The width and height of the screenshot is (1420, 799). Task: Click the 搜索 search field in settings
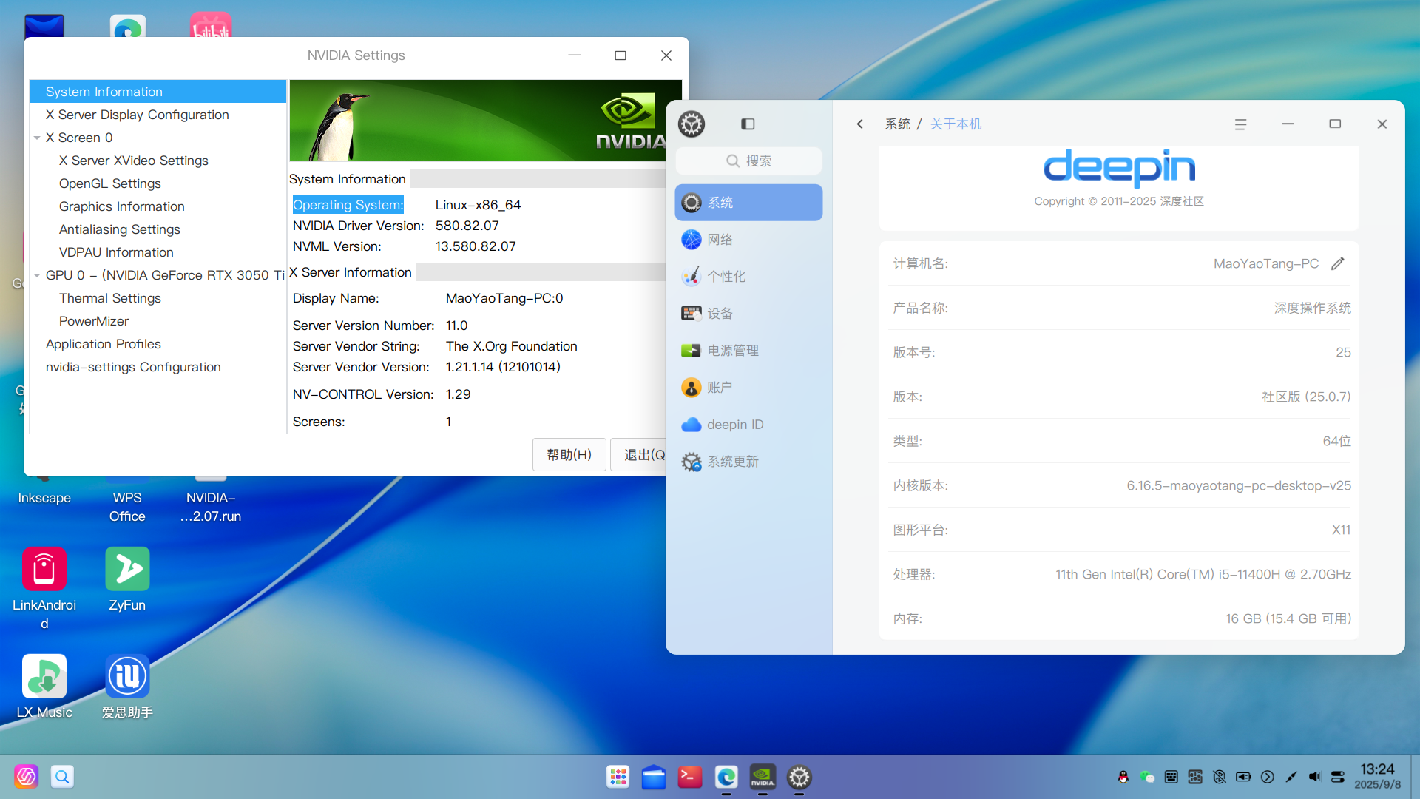[x=748, y=161]
